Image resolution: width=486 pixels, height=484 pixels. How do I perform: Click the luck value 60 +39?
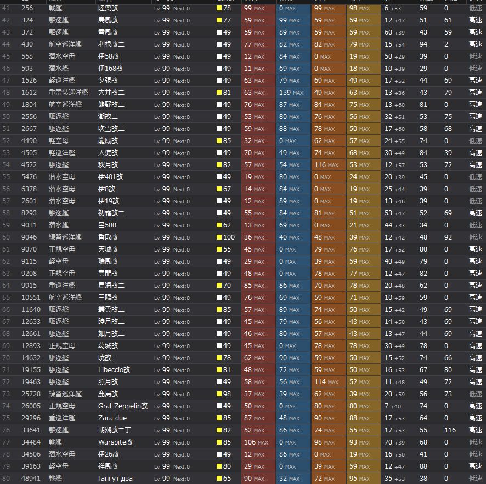pos(394,32)
